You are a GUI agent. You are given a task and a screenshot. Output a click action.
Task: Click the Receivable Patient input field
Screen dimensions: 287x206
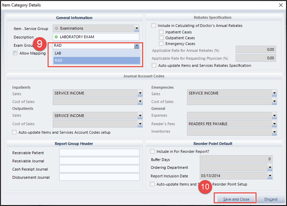(99, 153)
